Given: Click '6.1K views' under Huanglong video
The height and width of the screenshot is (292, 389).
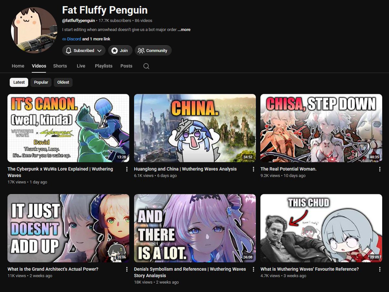Looking at the screenshot, I should click(x=144, y=176).
